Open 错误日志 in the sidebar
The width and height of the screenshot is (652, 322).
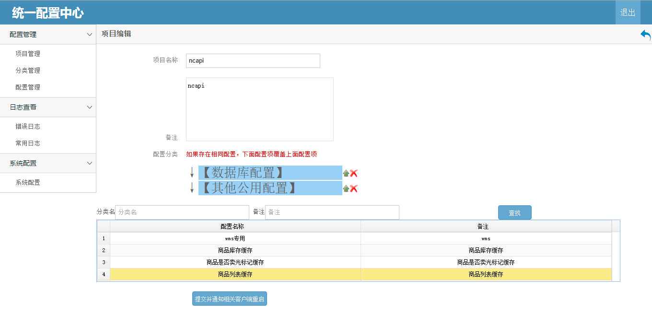tap(28, 126)
